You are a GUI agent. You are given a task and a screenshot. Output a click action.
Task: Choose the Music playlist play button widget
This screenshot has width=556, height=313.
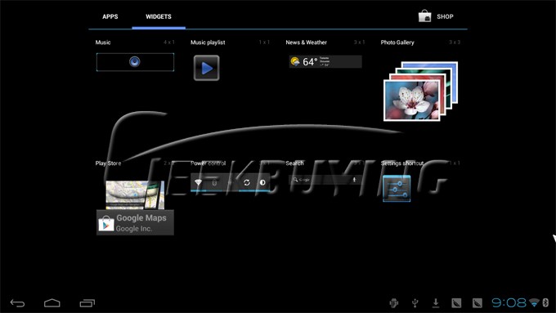pyautogui.click(x=206, y=68)
